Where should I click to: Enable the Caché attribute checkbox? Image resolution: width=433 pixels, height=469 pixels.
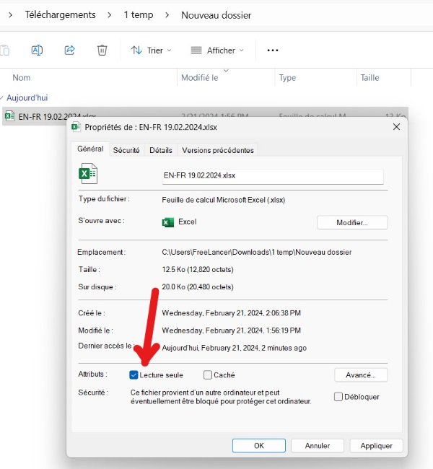(208, 375)
